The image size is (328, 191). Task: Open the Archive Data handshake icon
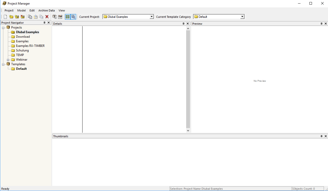click(60, 17)
